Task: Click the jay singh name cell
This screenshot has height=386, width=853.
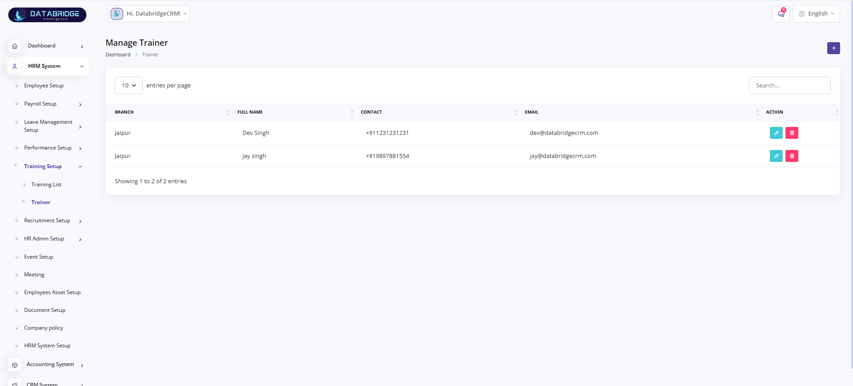Action: tap(254, 156)
